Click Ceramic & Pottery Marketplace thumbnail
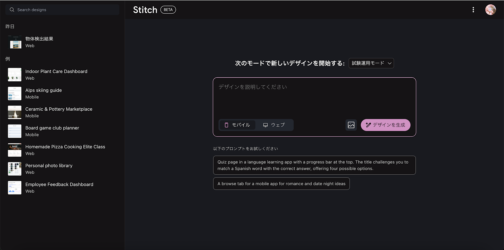This screenshot has width=504, height=250. [15, 112]
